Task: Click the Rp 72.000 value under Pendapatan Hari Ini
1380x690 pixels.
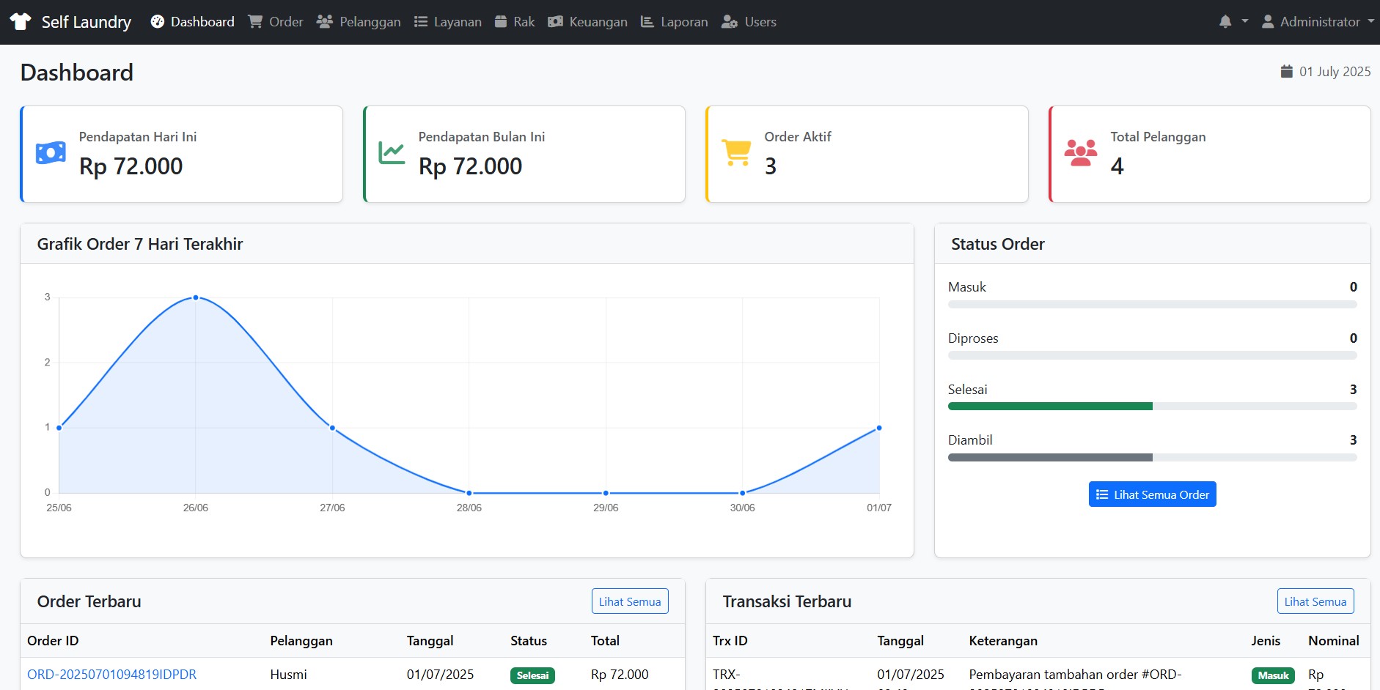Action: [x=131, y=166]
